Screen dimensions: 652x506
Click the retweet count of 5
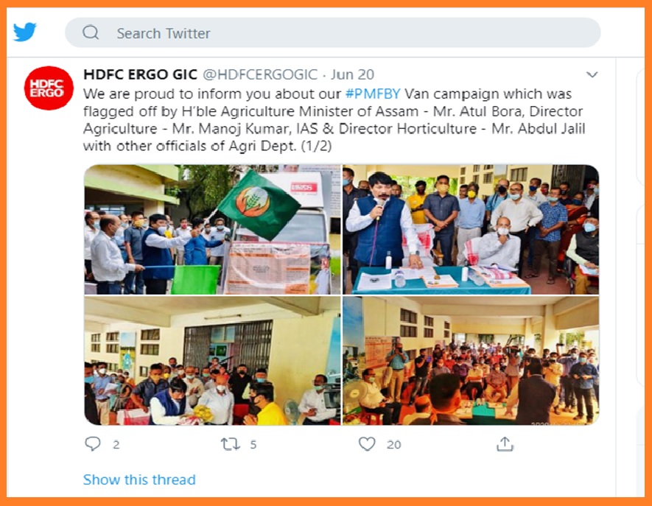pos(253,444)
